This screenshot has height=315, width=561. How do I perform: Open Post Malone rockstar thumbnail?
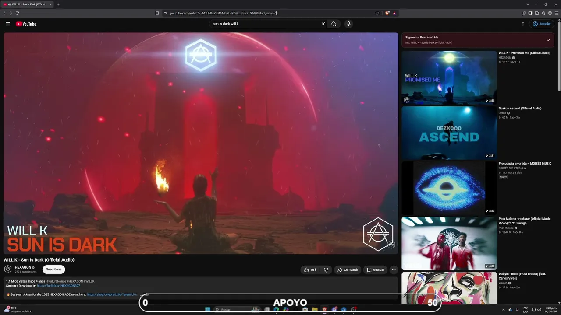[x=449, y=243]
